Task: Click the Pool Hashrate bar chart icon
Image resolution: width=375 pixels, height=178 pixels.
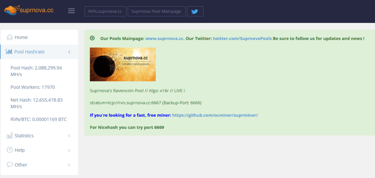Action: tap(9, 52)
